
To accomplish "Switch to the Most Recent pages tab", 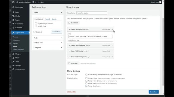I will coord(39,19).
